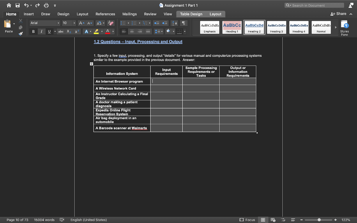Screen dimensions: 357x223
Task: Open the Review ribbon tab
Action: (x=150, y=14)
